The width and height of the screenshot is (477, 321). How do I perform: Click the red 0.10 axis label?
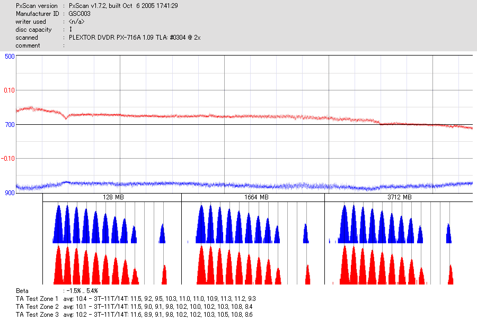point(9,90)
